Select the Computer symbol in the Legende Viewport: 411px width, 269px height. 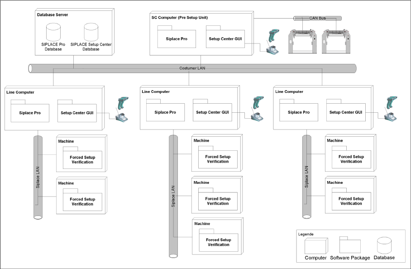click(x=316, y=245)
